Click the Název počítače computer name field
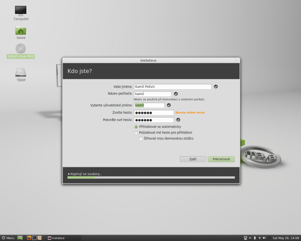Viewport: 301px width, 241px height. coord(153,94)
